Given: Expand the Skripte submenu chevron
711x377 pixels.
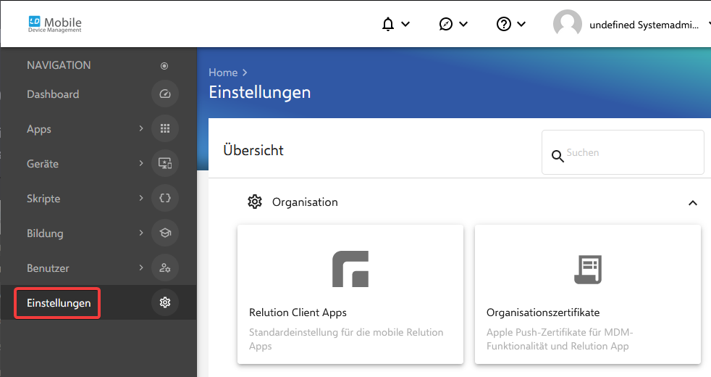Looking at the screenshot, I should pos(141,198).
